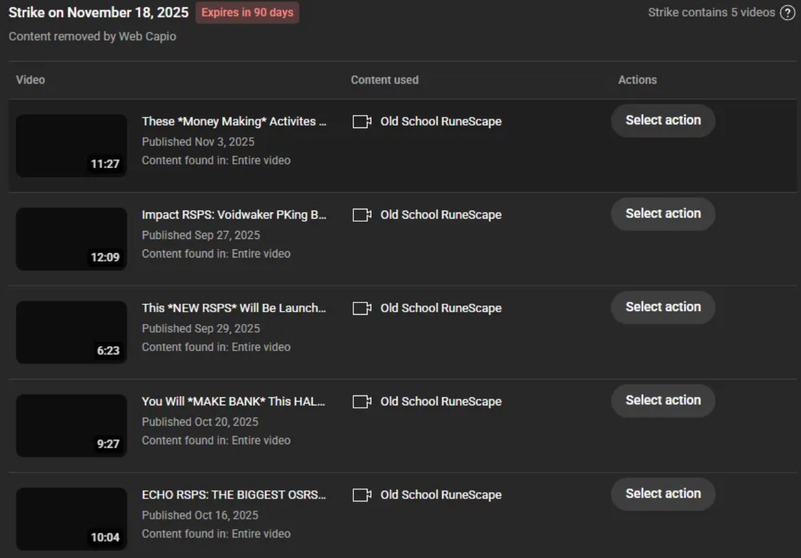Image resolution: width=801 pixels, height=558 pixels.
Task: Click video icon in Impact RSPS row
Action: pos(361,215)
